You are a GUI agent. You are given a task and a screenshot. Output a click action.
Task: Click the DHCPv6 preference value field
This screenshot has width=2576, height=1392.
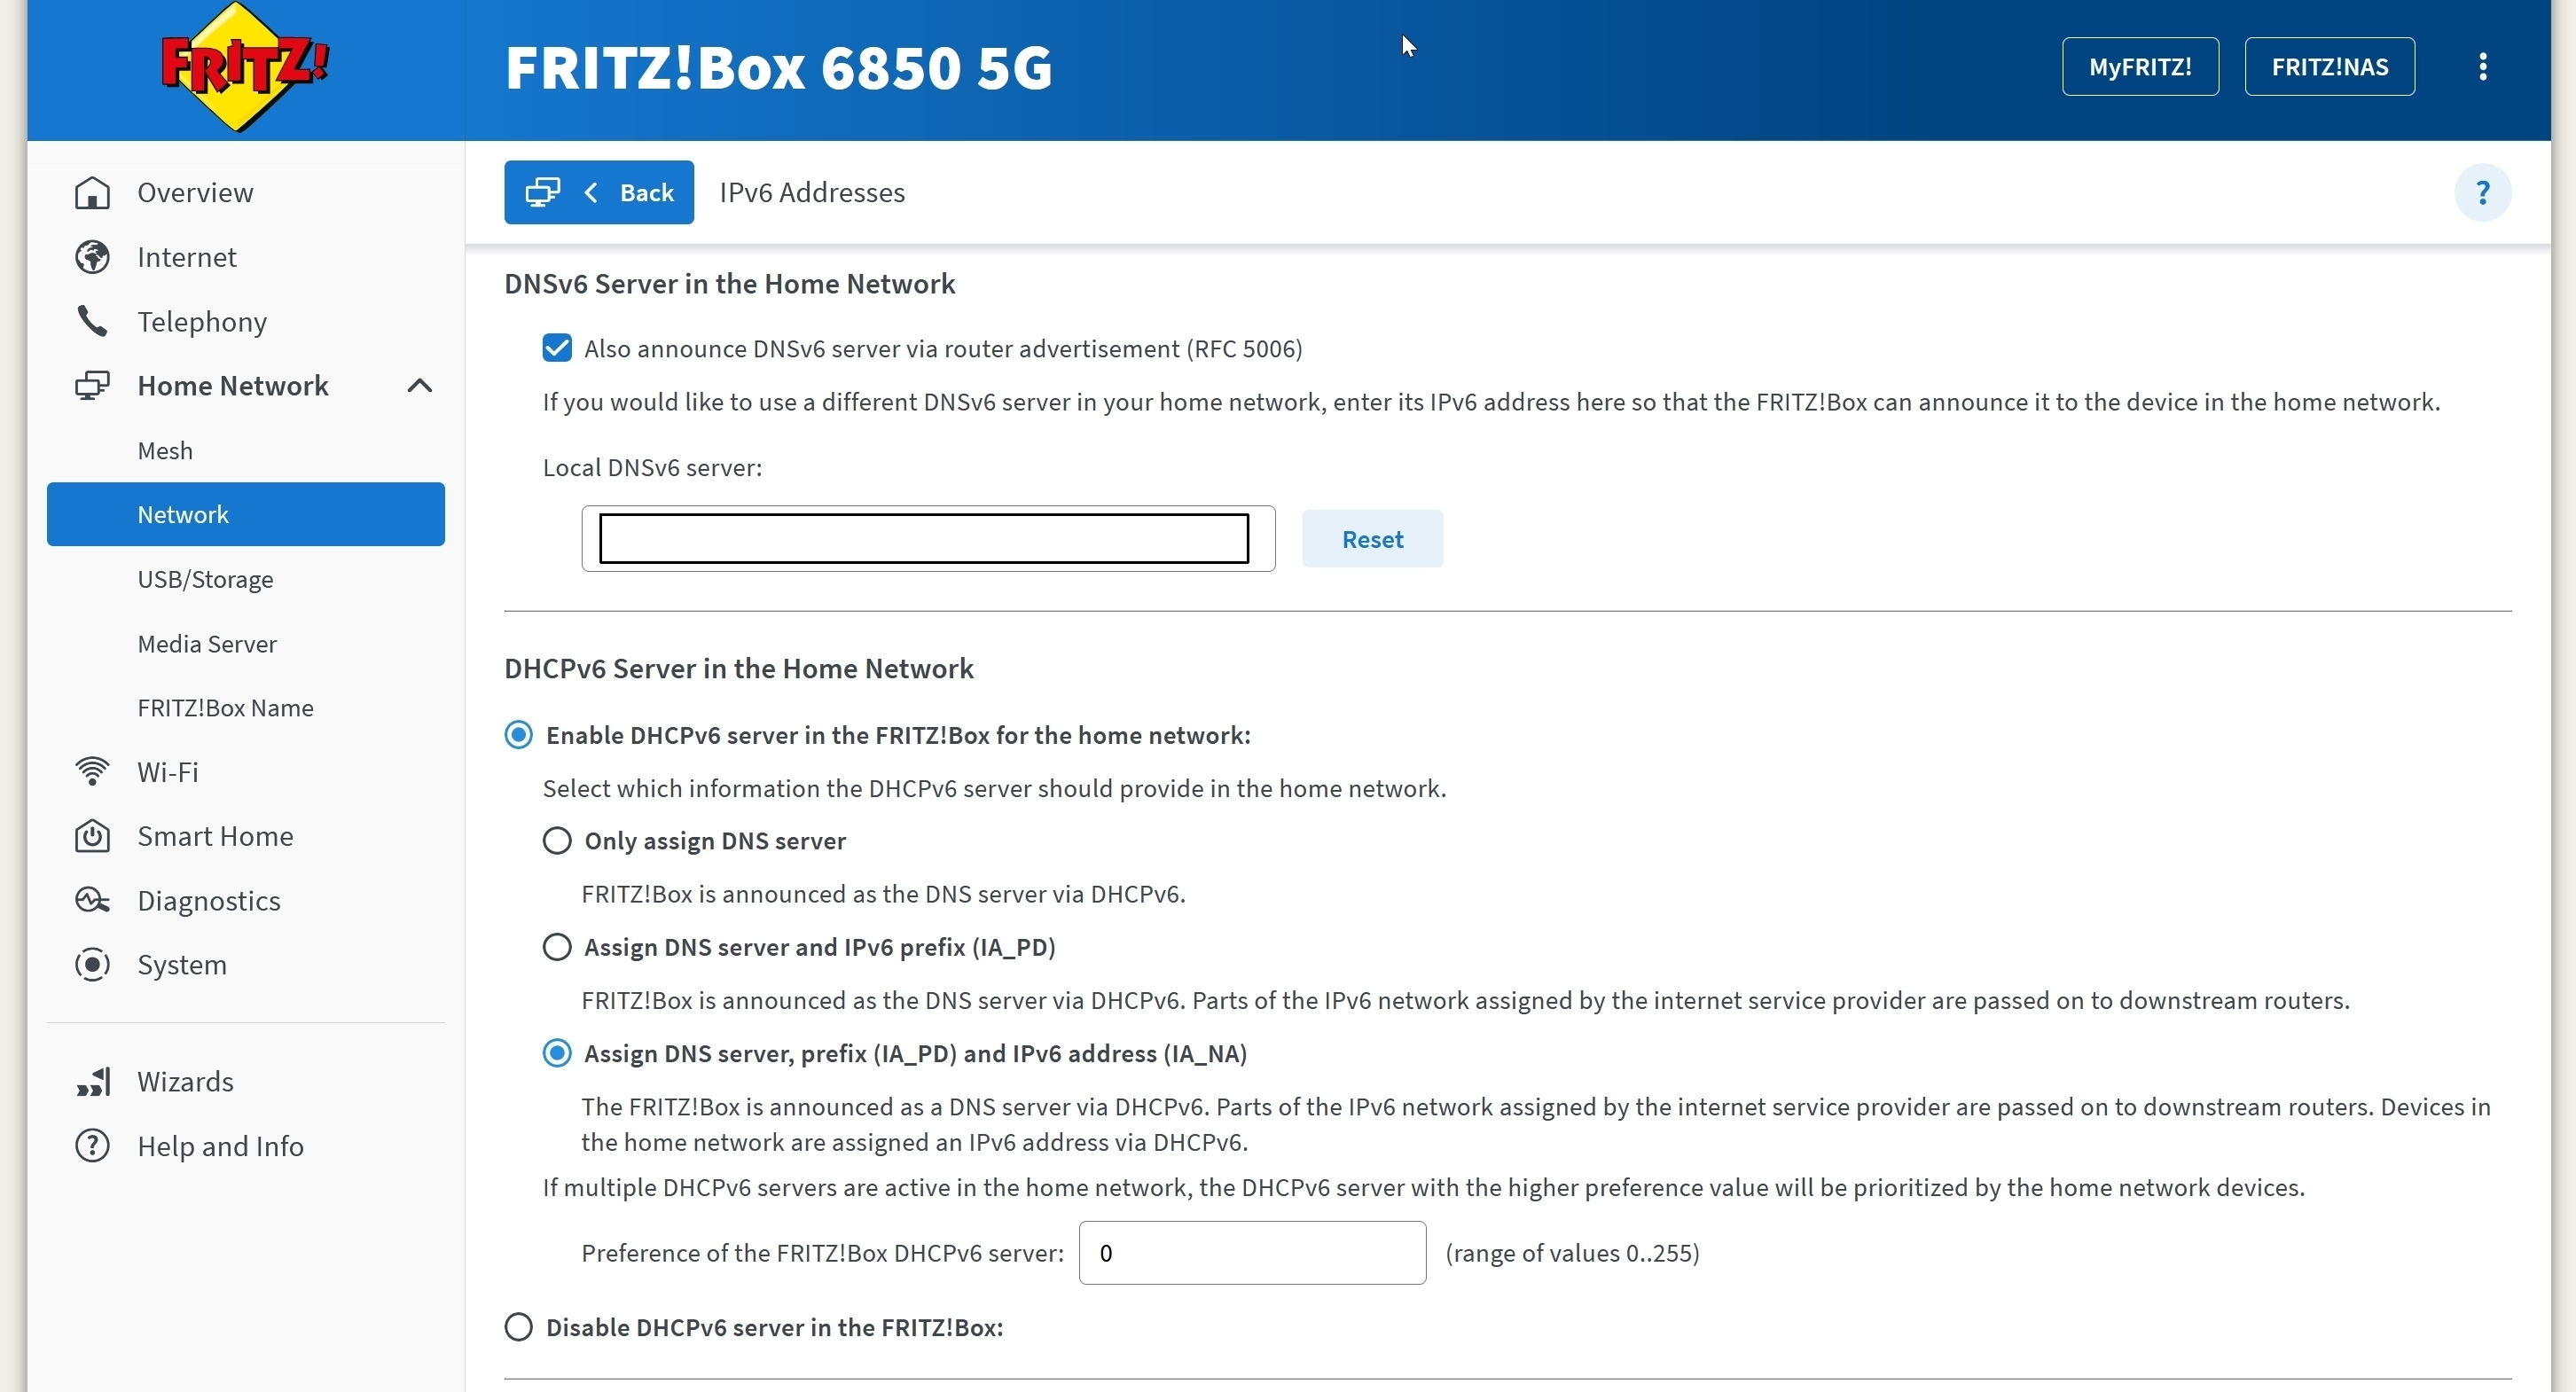[x=1252, y=1253]
